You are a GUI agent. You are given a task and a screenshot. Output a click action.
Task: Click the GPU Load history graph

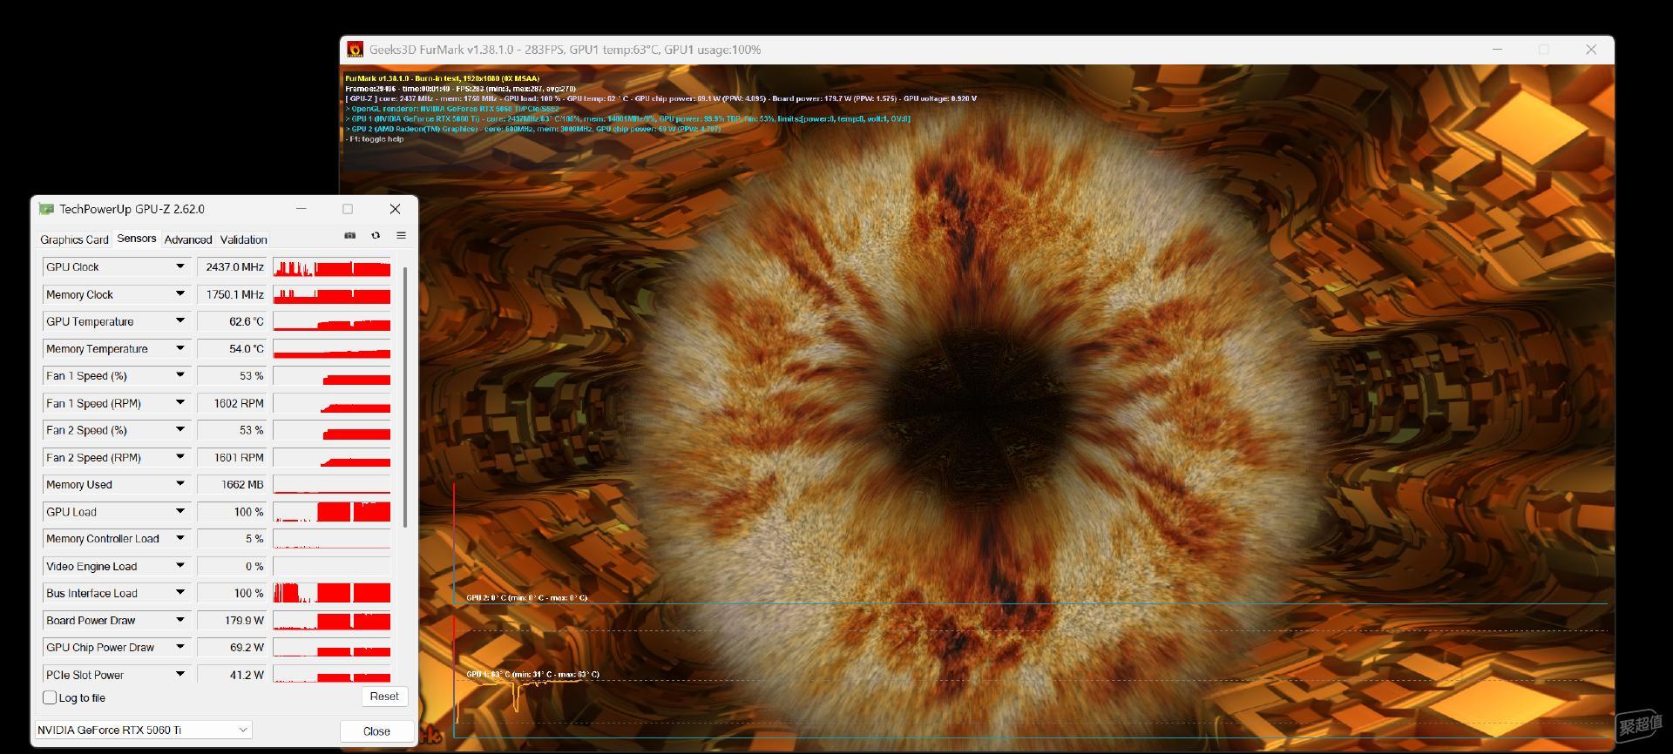pos(332,512)
